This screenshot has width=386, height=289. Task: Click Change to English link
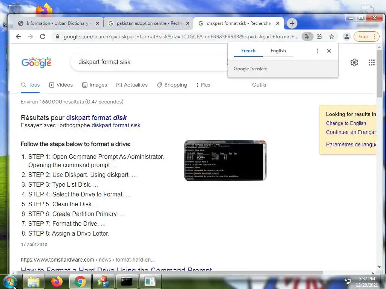point(346,123)
